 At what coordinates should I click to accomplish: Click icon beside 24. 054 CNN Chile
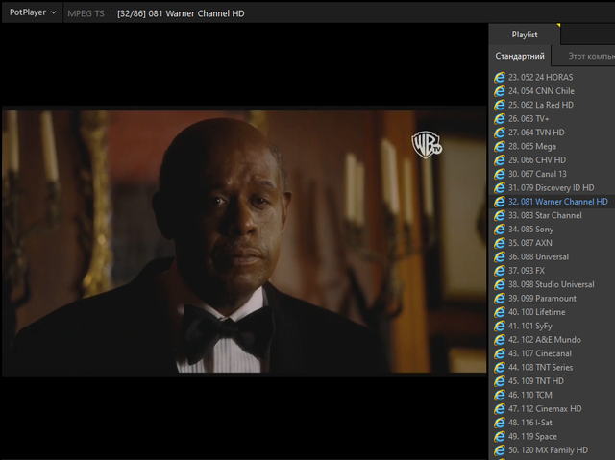pos(500,91)
